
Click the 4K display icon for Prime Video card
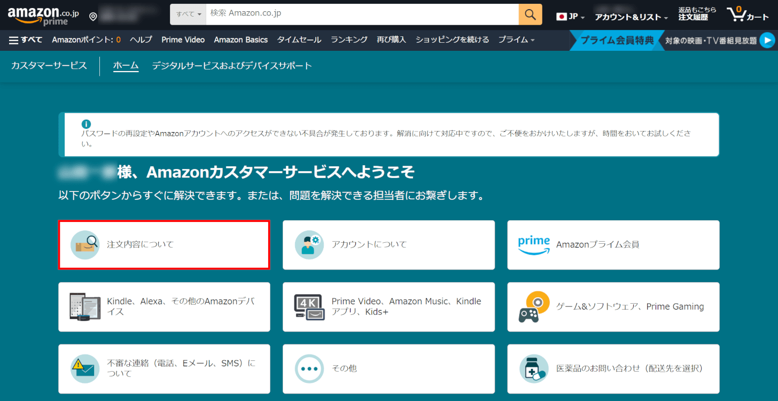click(x=309, y=306)
